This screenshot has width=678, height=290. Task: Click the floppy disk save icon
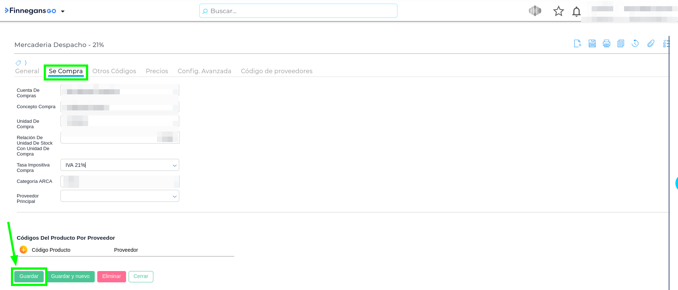coord(592,44)
